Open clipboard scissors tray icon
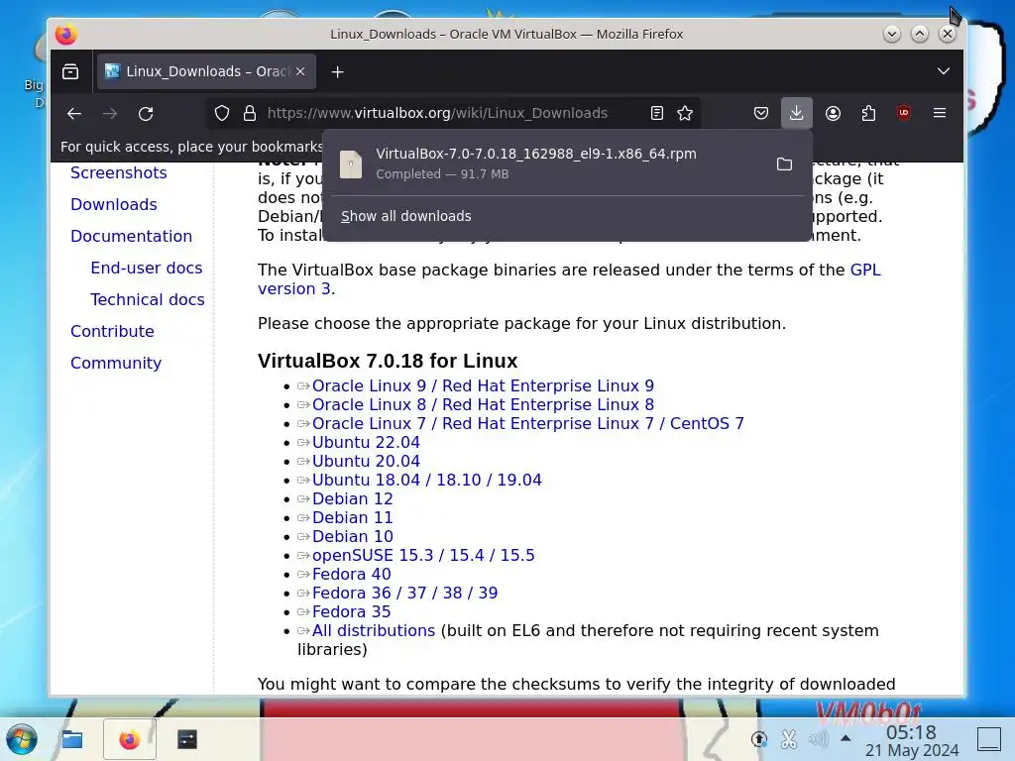 tap(788, 738)
